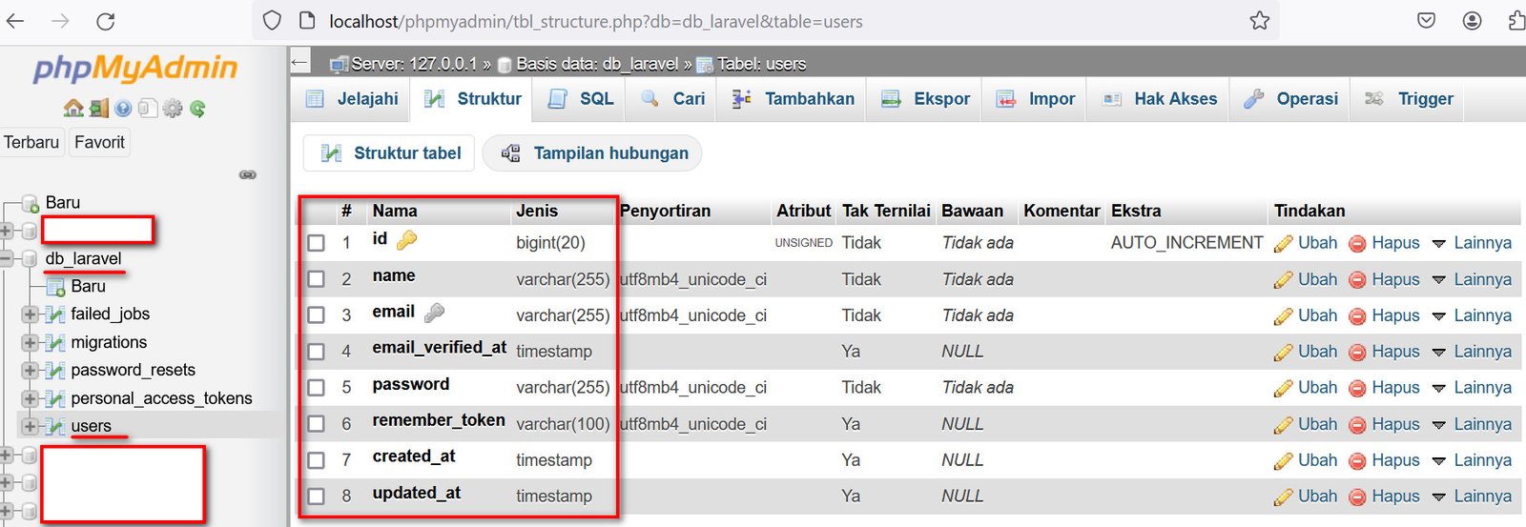
Task: Collapse navigation panel with arrow icon
Action: point(300,63)
